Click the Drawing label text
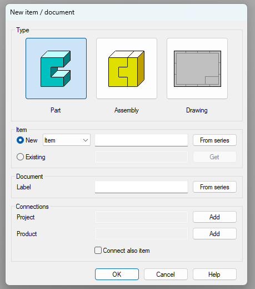Image resolution: width=255 pixels, height=289 pixels. pyautogui.click(x=197, y=110)
